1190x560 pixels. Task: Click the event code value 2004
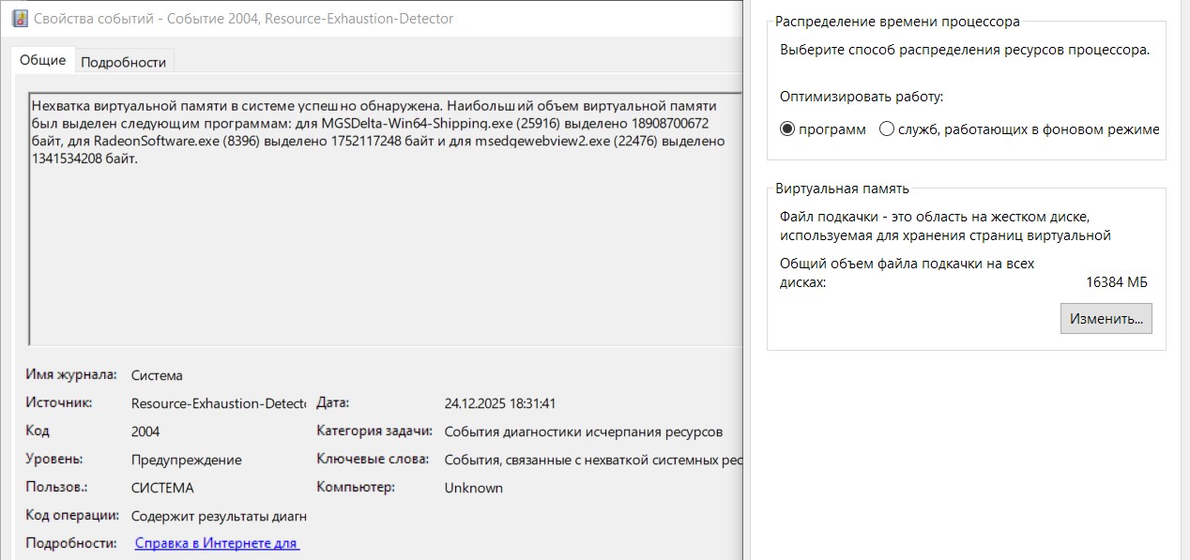point(145,431)
